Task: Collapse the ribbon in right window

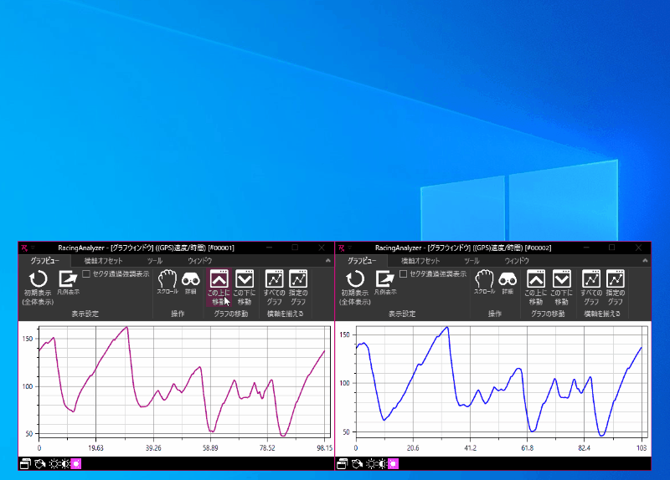Action: (645, 261)
